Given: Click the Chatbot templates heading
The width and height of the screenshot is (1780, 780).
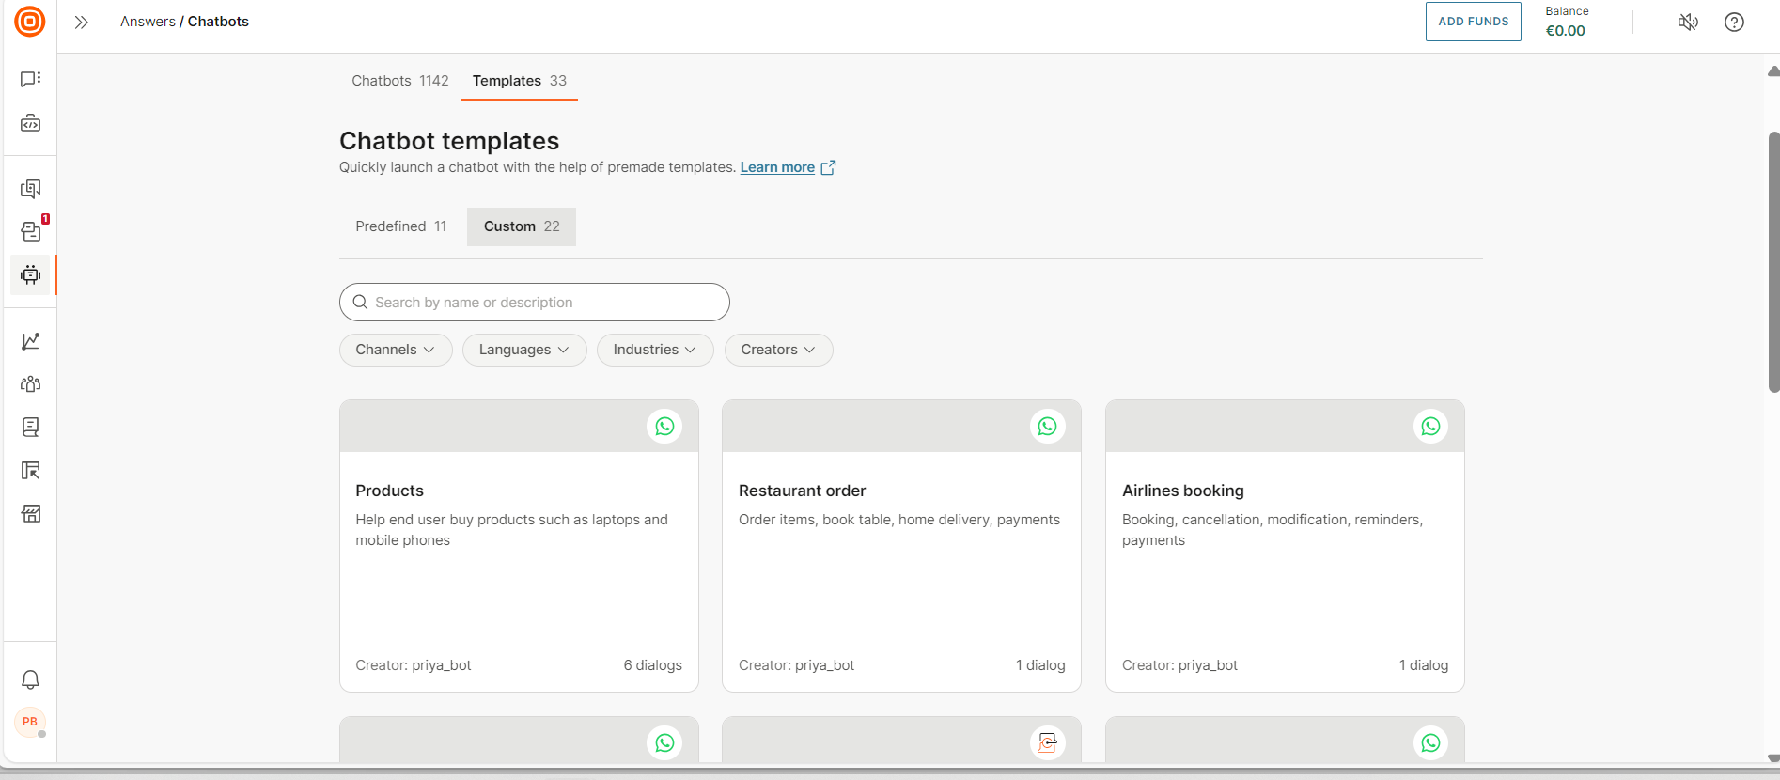Looking at the screenshot, I should (449, 141).
